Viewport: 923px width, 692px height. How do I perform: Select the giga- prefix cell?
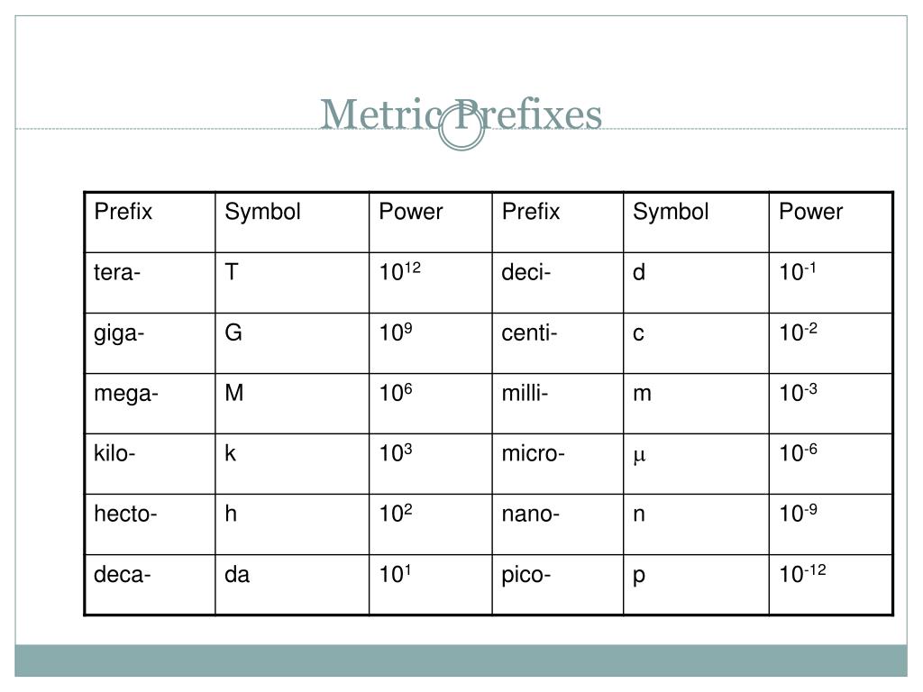point(151,343)
